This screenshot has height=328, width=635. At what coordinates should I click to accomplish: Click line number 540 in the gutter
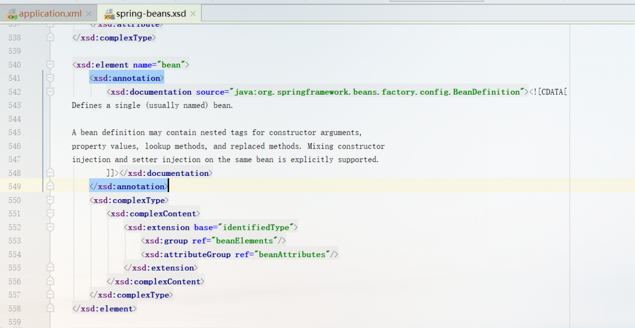pyautogui.click(x=15, y=65)
